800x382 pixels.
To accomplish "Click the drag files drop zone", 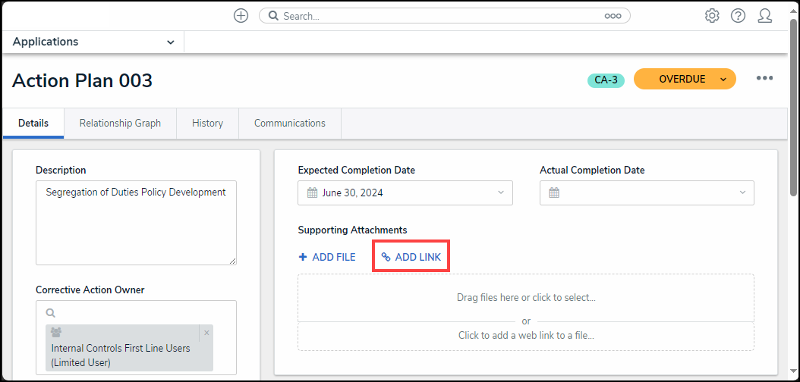I will [x=525, y=297].
